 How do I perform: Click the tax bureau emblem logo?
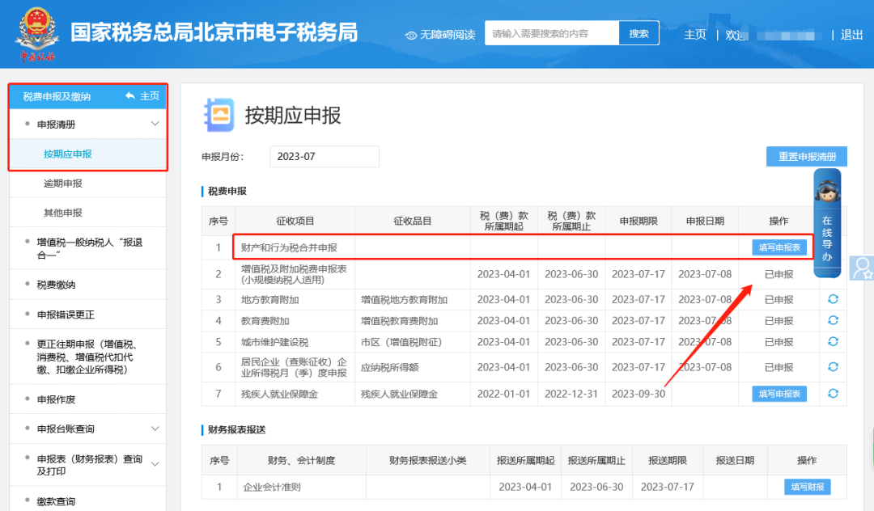(36, 33)
